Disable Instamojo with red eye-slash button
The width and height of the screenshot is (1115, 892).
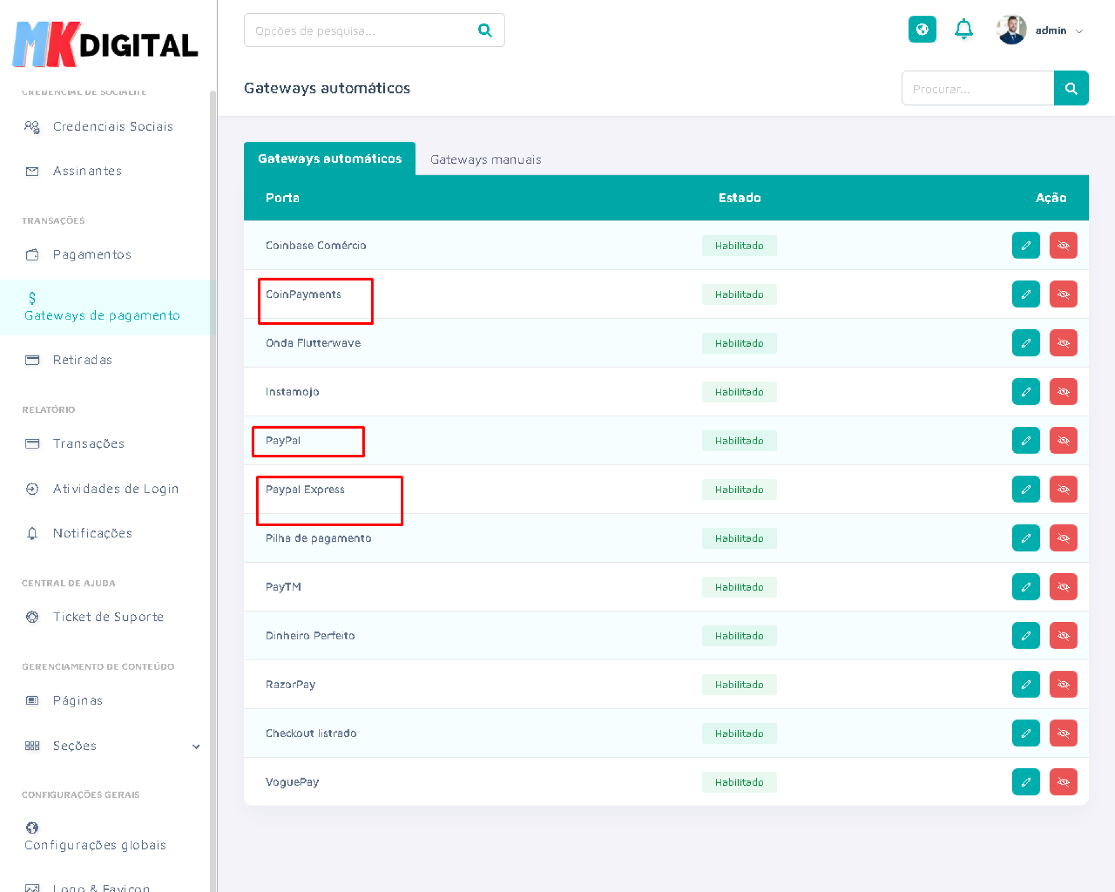point(1063,392)
